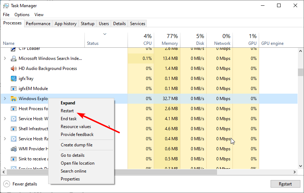
Task: Click the Windows Explorer folder icon
Action: 13,99
